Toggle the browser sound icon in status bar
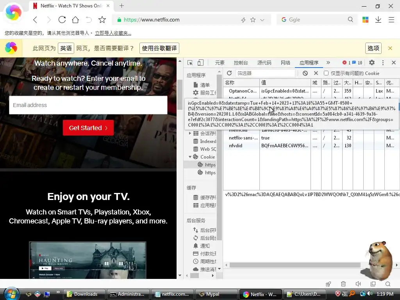 click(358, 284)
